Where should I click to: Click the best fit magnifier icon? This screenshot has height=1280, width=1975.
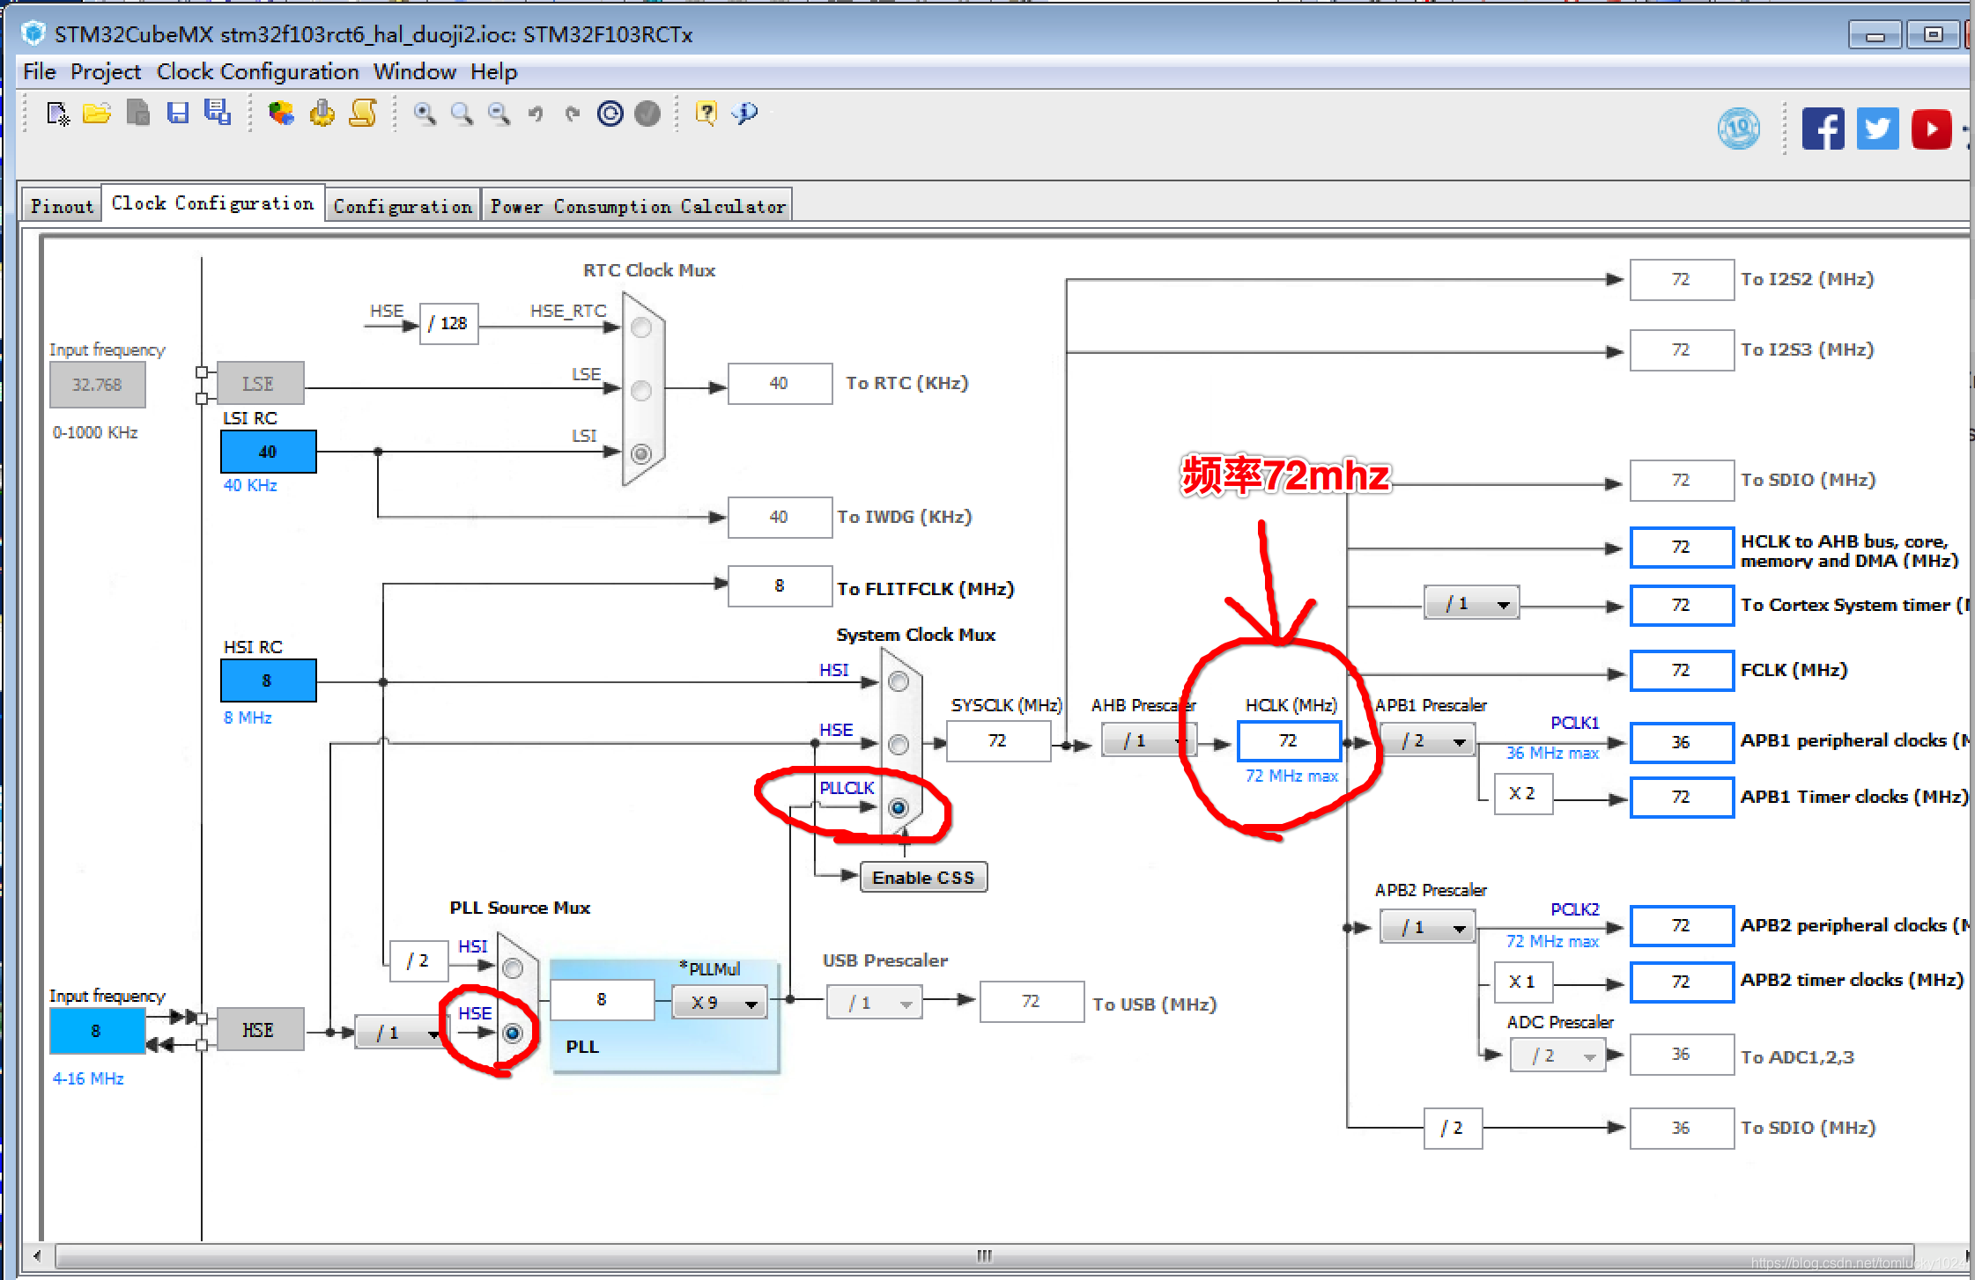coord(462,114)
